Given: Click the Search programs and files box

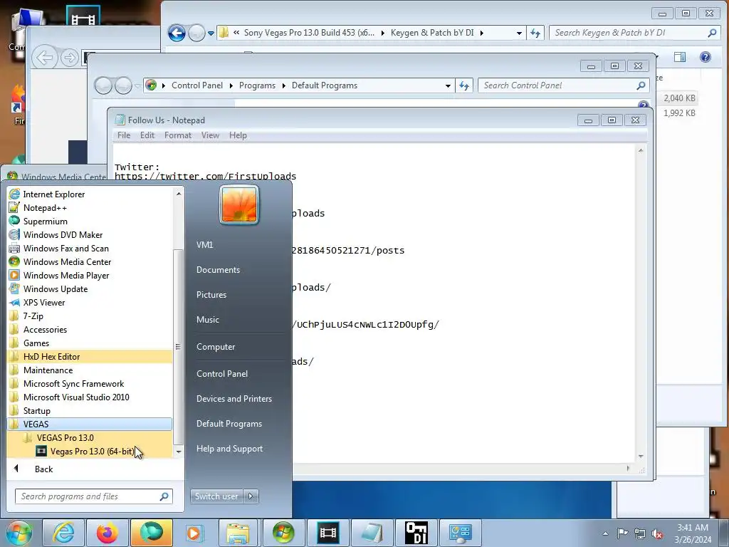Looking at the screenshot, I should point(94,496).
